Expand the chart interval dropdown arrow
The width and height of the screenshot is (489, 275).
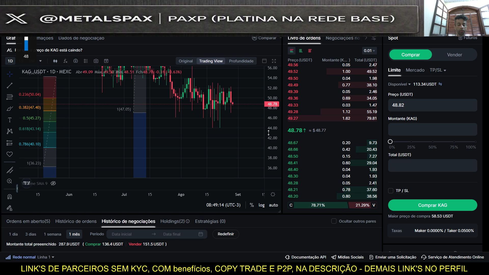click(40, 61)
